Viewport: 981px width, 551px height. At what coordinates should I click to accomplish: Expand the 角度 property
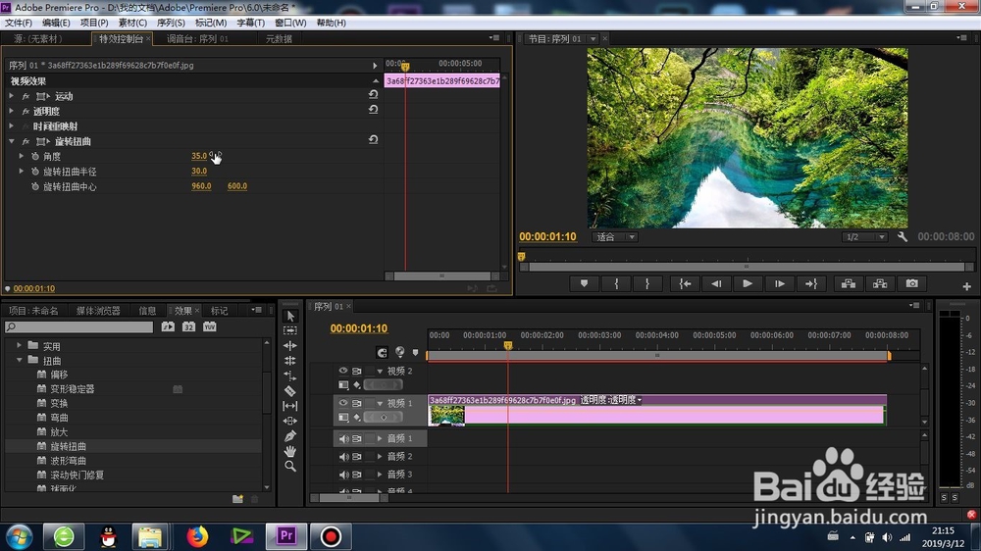pos(22,156)
